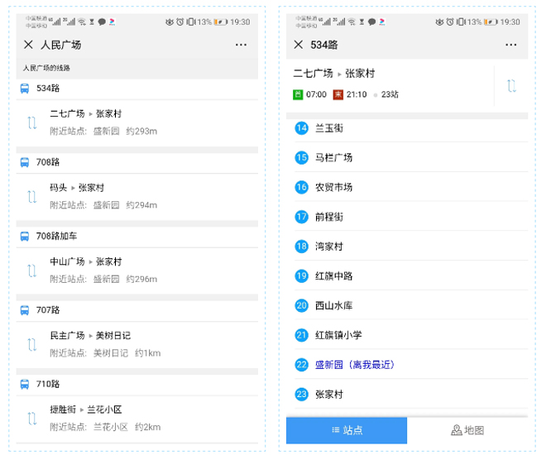Click the bus icon beside 707路
Image resolution: width=546 pixels, height=455 pixels.
click(25, 310)
